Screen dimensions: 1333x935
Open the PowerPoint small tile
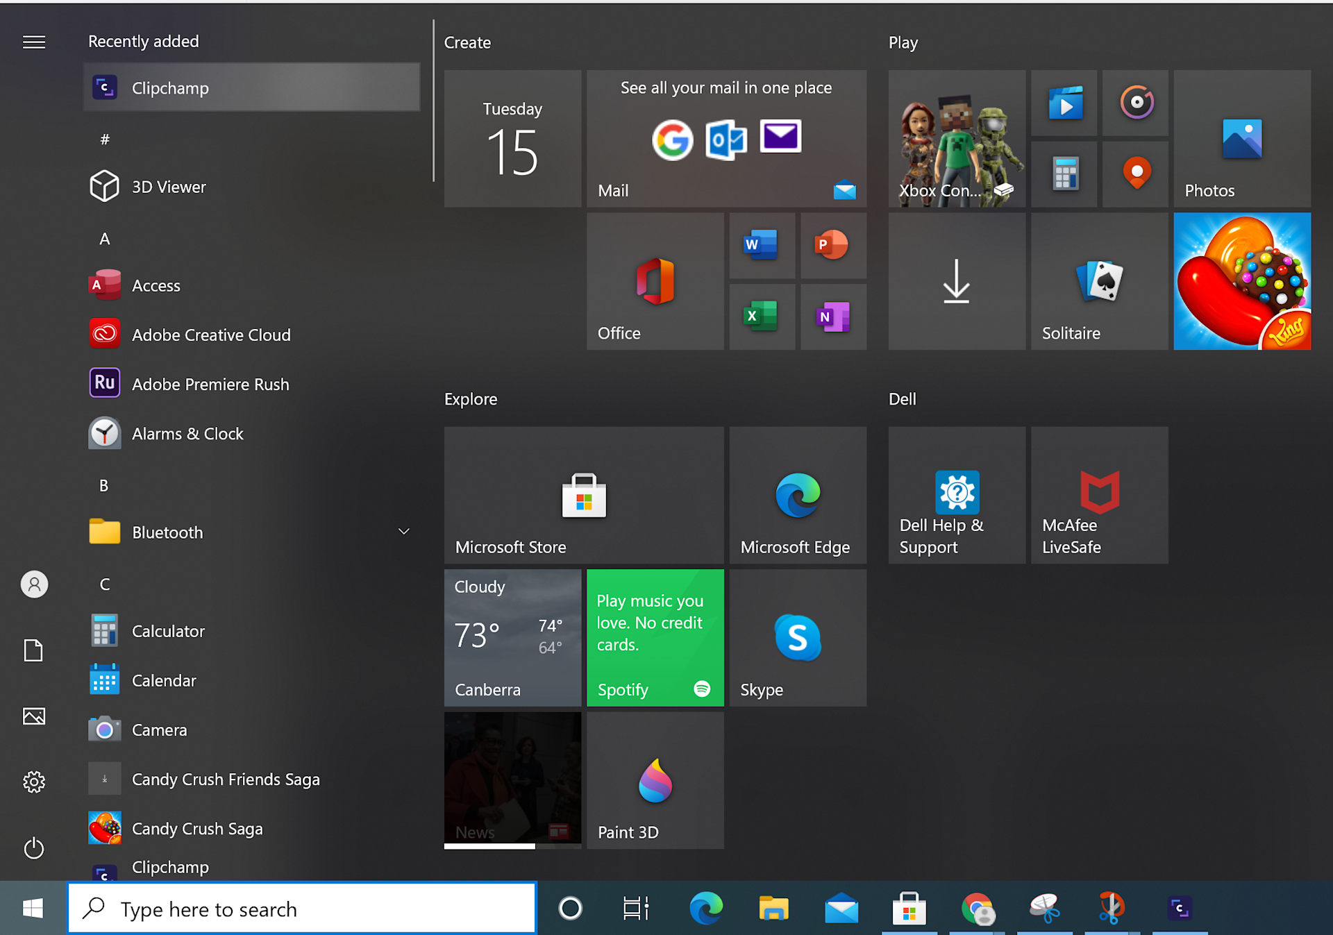pos(833,245)
